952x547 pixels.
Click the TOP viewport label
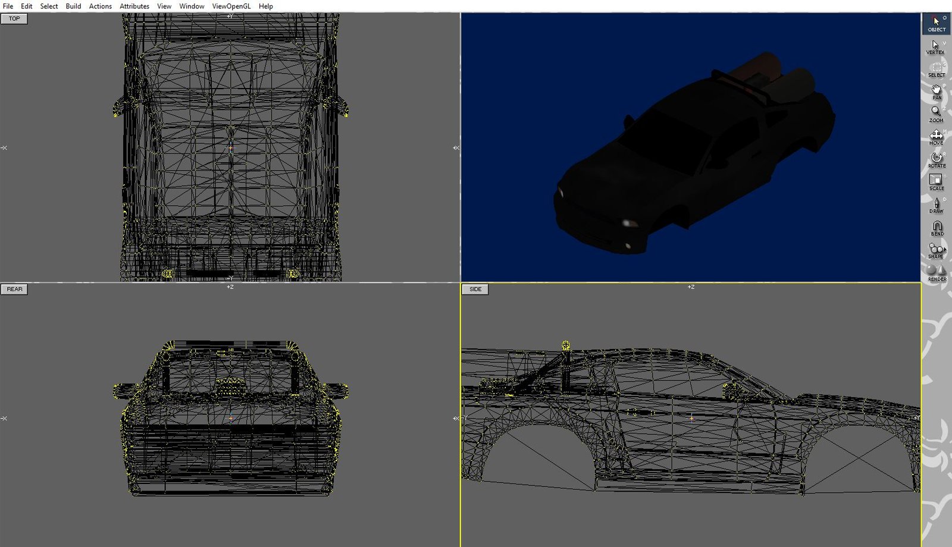(14, 18)
